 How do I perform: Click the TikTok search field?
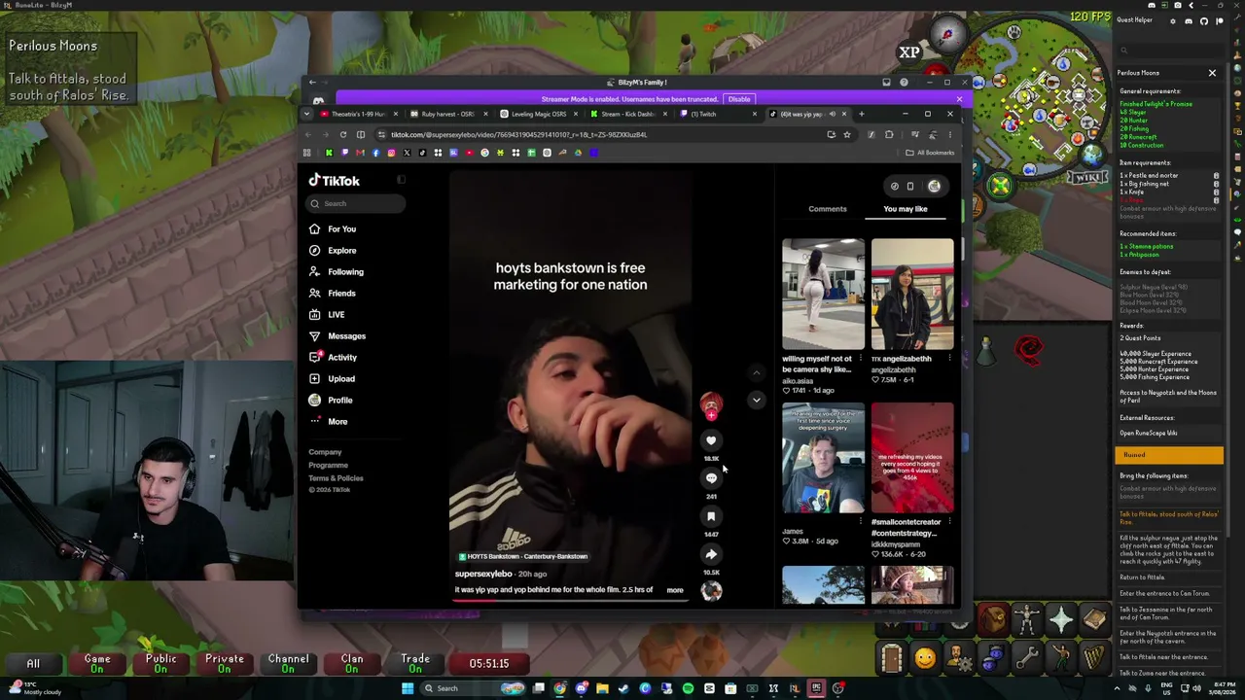tap(356, 203)
